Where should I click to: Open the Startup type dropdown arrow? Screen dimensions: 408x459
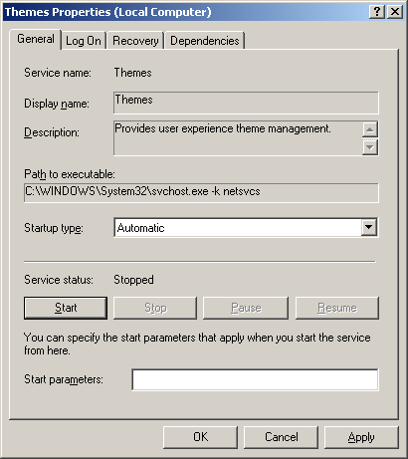coord(369,227)
